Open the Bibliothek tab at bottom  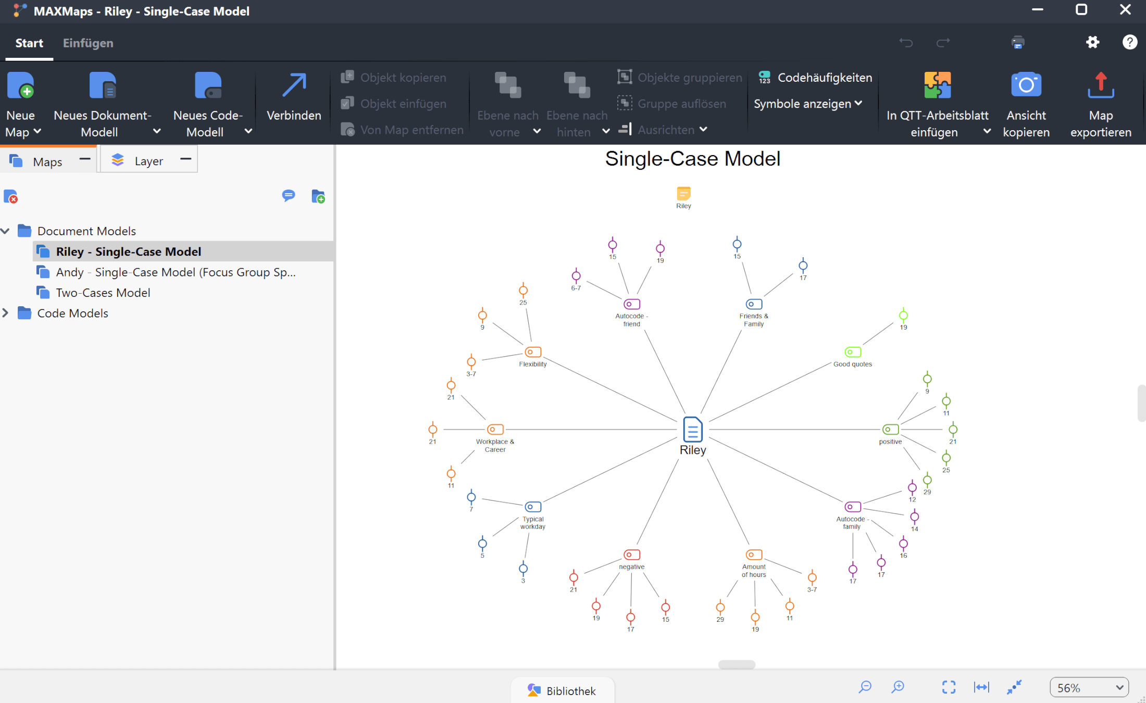(562, 691)
